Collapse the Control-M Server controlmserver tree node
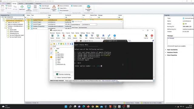 point(3,21)
